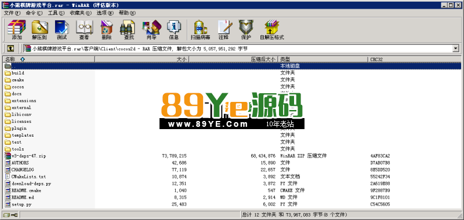The width and height of the screenshot is (464, 220).
Task: Open the File (文件) menu
Action: [12, 13]
